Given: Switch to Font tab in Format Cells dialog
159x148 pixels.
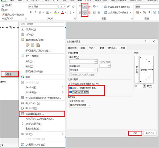Looking at the screenshot, I should tap(92, 48).
